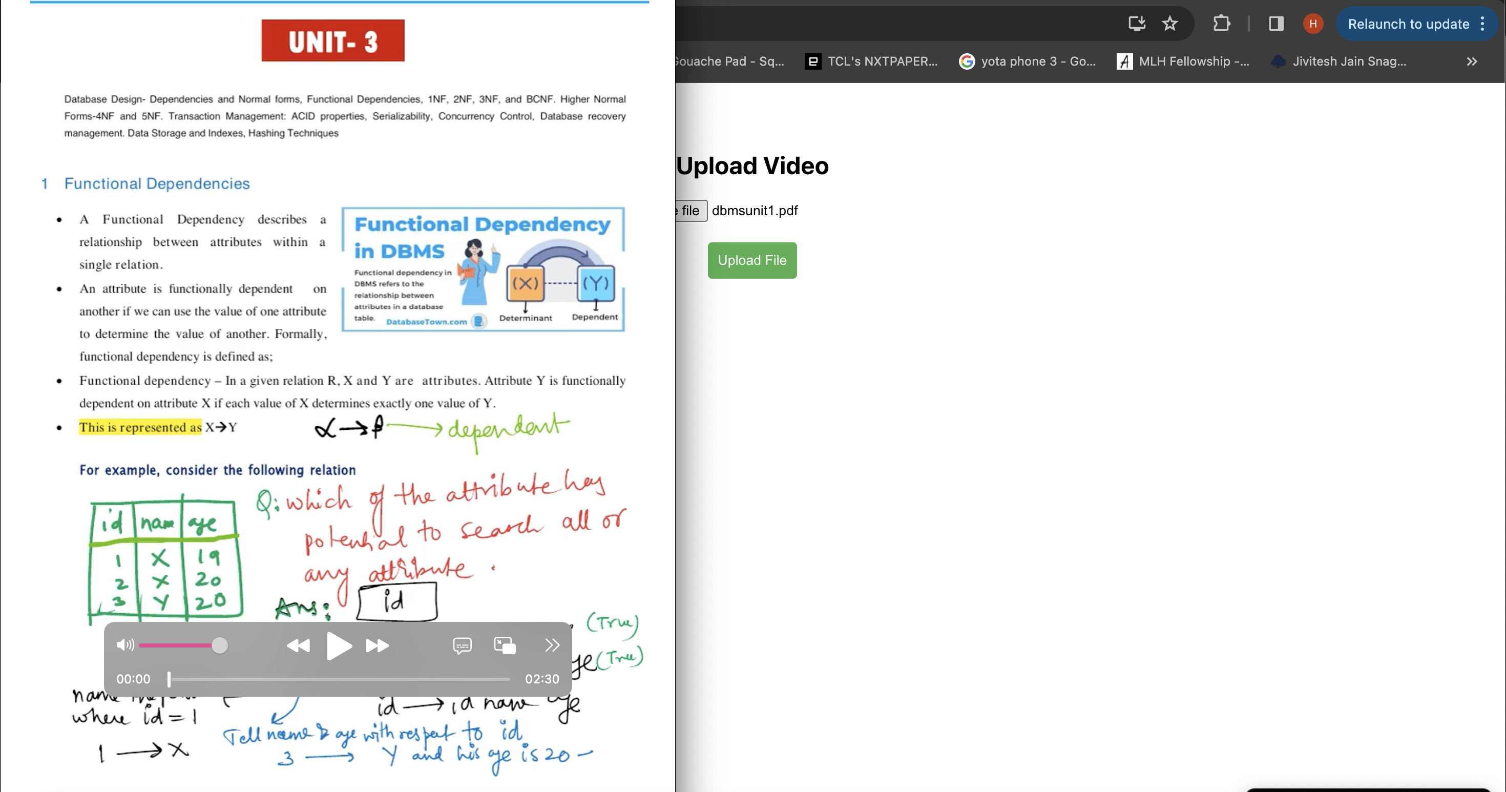This screenshot has width=1506, height=792.
Task: Expand more player options double-chevron
Action: click(x=552, y=644)
